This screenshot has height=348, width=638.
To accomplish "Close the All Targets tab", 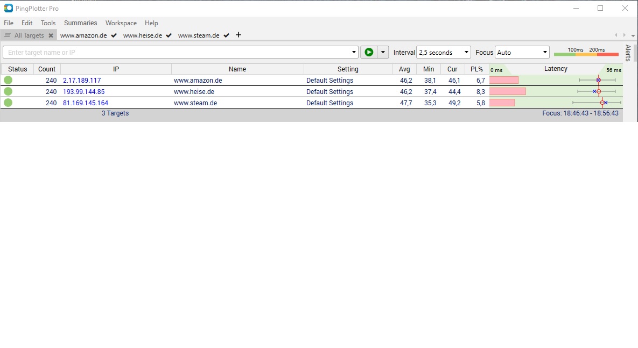I will [x=51, y=35].
